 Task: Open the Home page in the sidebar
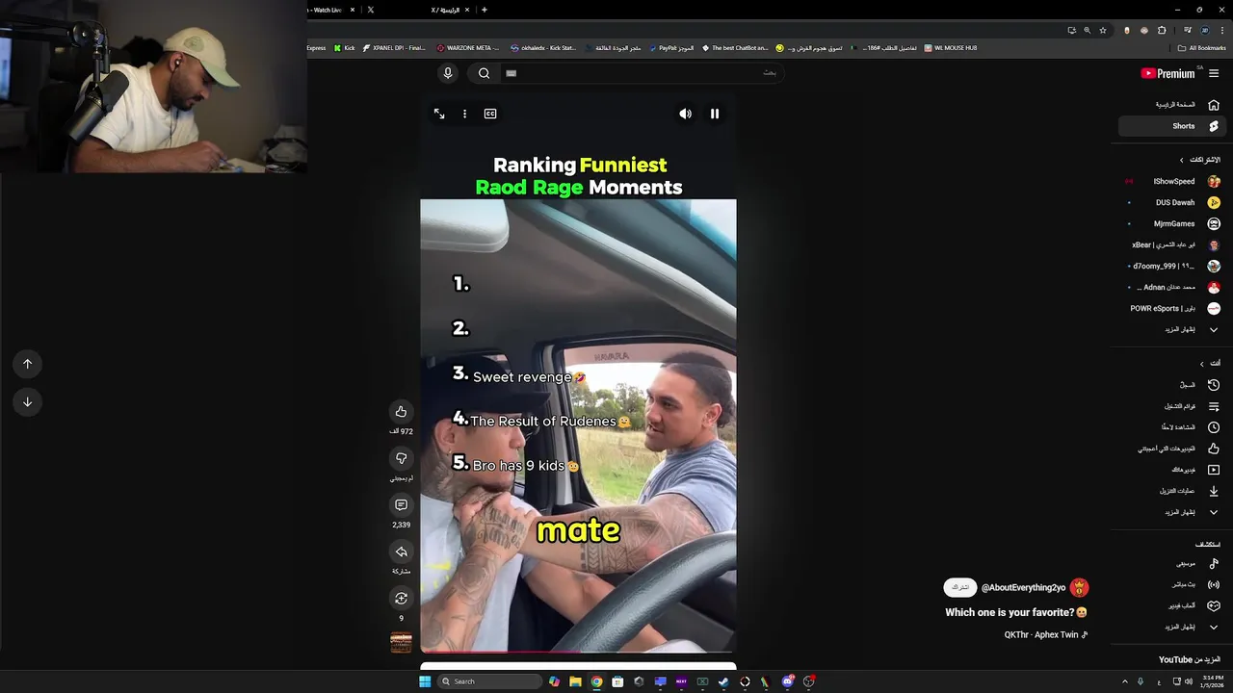(1171, 105)
